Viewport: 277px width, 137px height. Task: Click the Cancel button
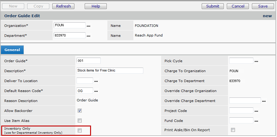coord(238,6)
